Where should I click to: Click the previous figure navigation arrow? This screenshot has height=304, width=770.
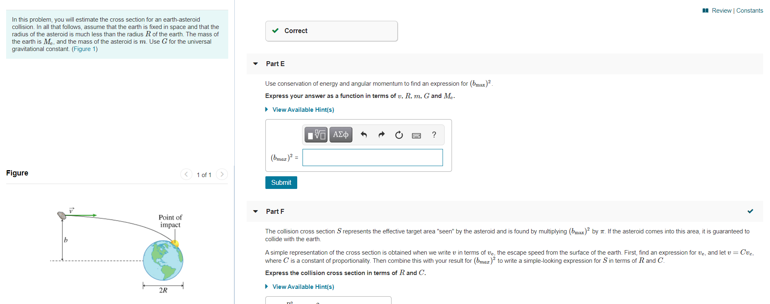(186, 174)
